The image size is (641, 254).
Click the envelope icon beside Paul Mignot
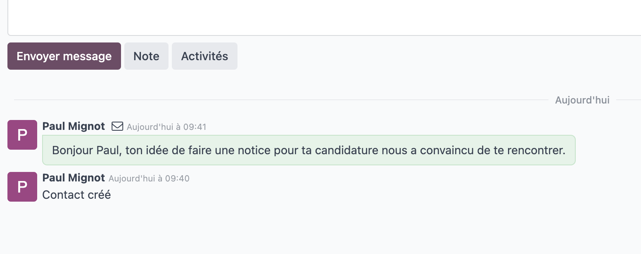point(118,127)
